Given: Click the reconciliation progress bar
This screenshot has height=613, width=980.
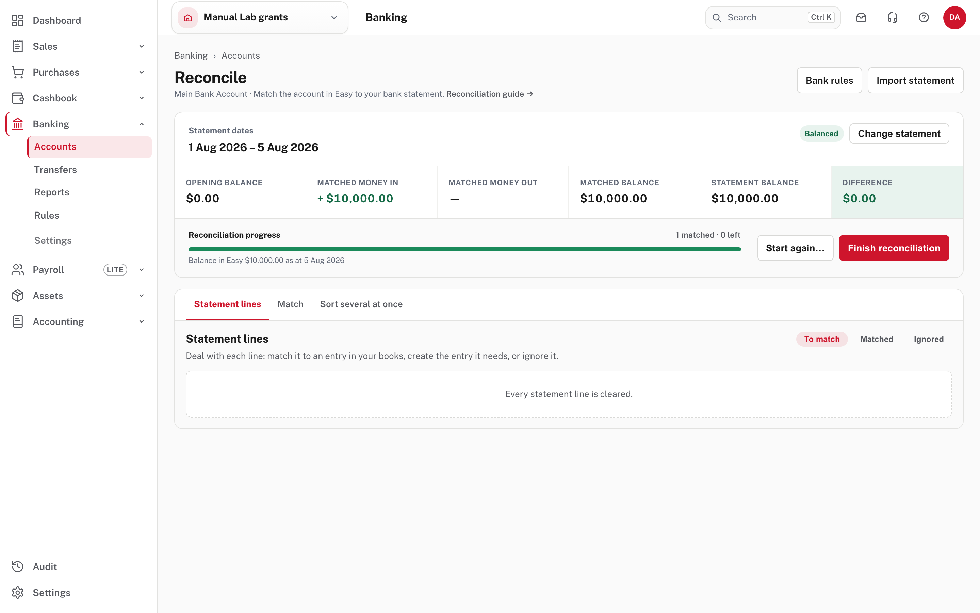Looking at the screenshot, I should [x=464, y=249].
